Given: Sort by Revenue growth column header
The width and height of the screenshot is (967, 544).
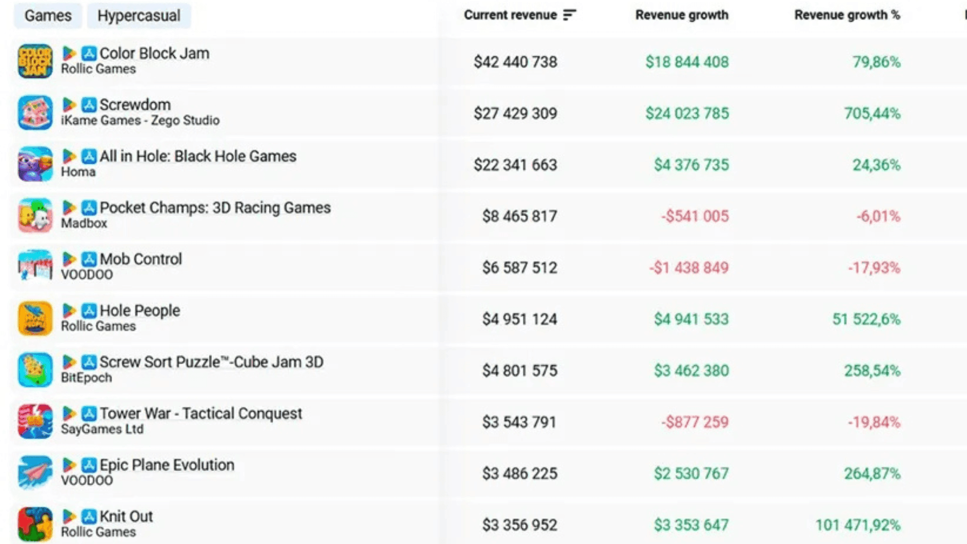Looking at the screenshot, I should coord(681,15).
